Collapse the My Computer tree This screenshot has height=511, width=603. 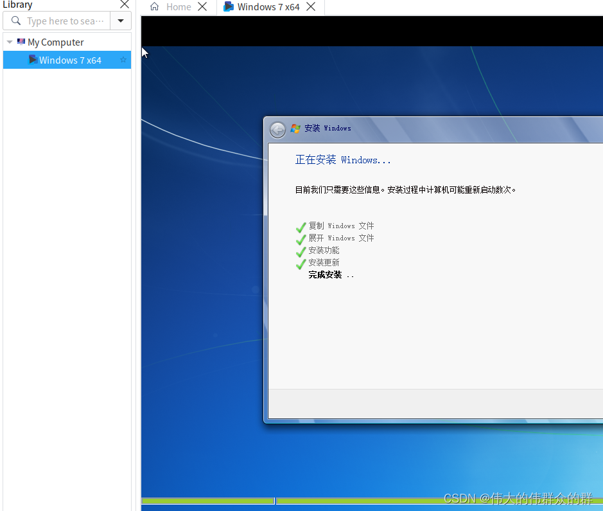click(x=9, y=42)
